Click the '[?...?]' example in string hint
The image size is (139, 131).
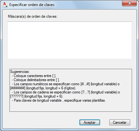[86, 92]
